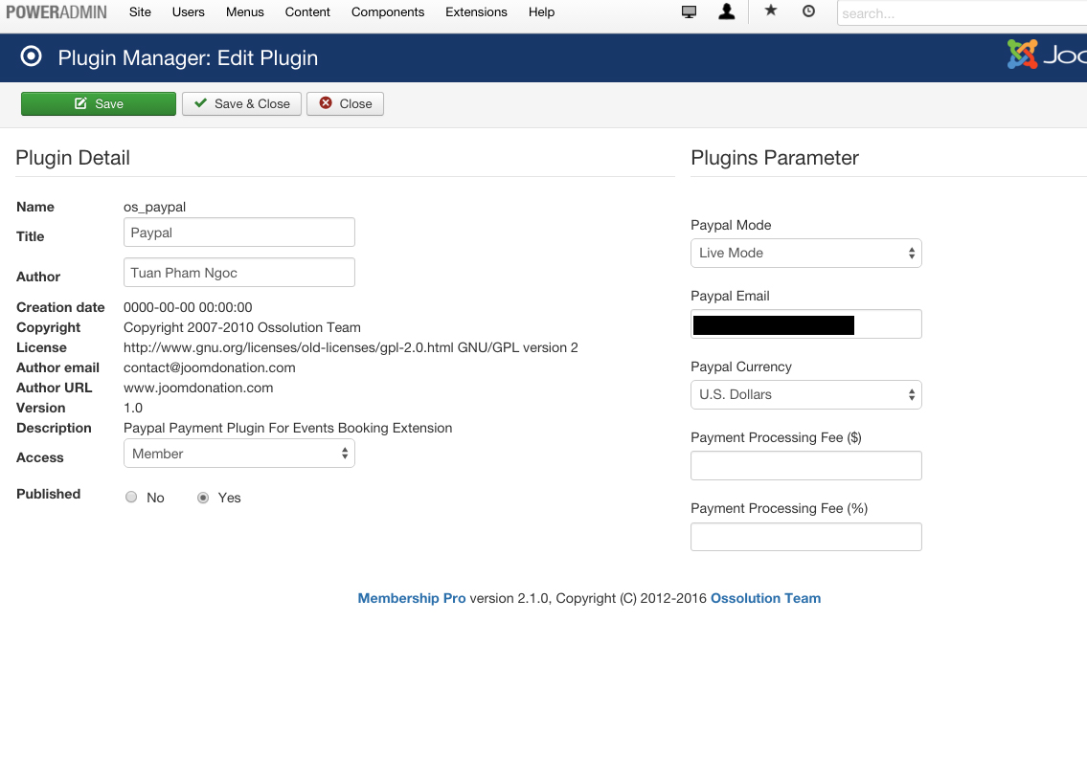Click the monitor preview icon in top bar
1087x777 pixels.
tap(689, 11)
